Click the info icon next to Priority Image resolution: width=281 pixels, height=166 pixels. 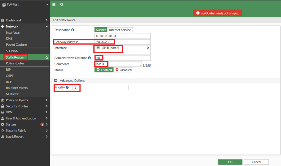click(67, 88)
